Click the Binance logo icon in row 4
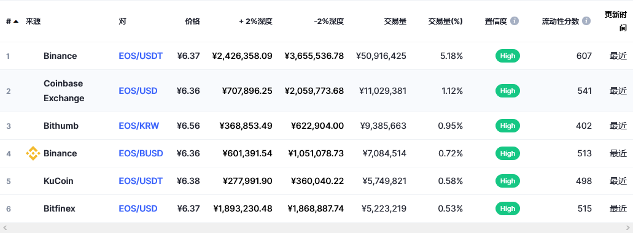This screenshot has width=633, height=233. click(x=33, y=153)
